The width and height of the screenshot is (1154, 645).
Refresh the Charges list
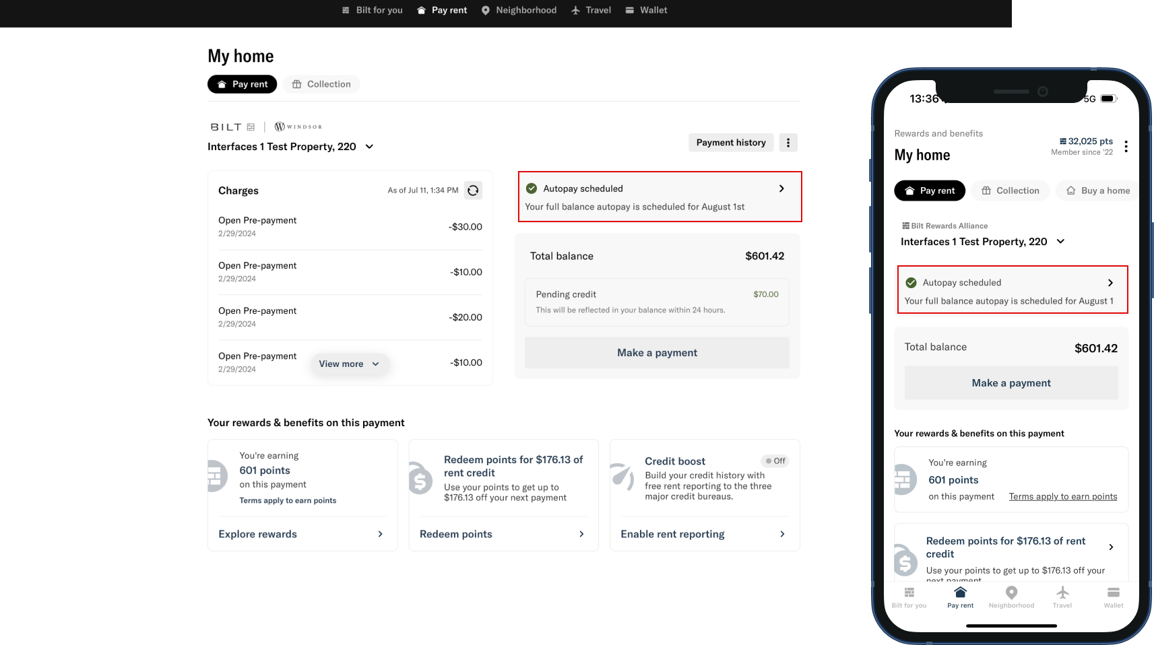[x=474, y=190]
